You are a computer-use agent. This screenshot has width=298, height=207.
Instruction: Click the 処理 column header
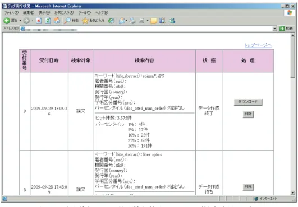[248, 60]
